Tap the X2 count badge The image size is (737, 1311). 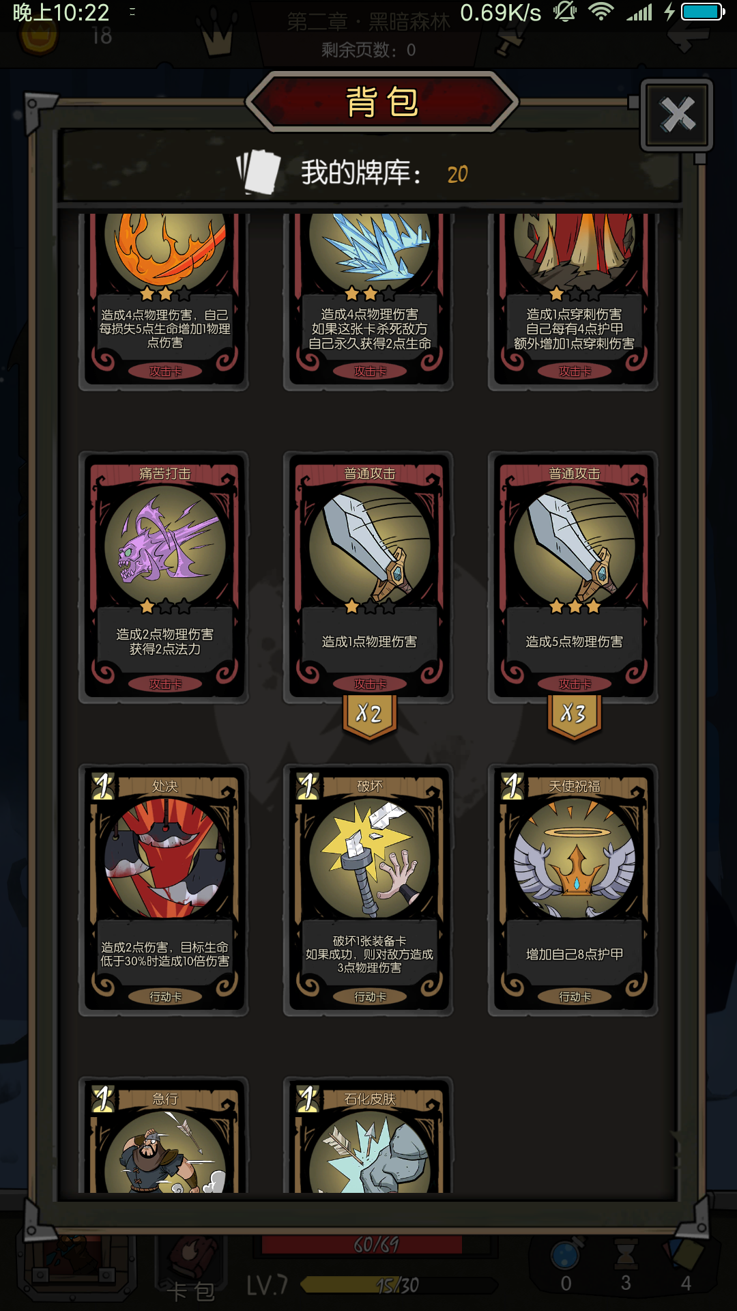[x=369, y=716]
